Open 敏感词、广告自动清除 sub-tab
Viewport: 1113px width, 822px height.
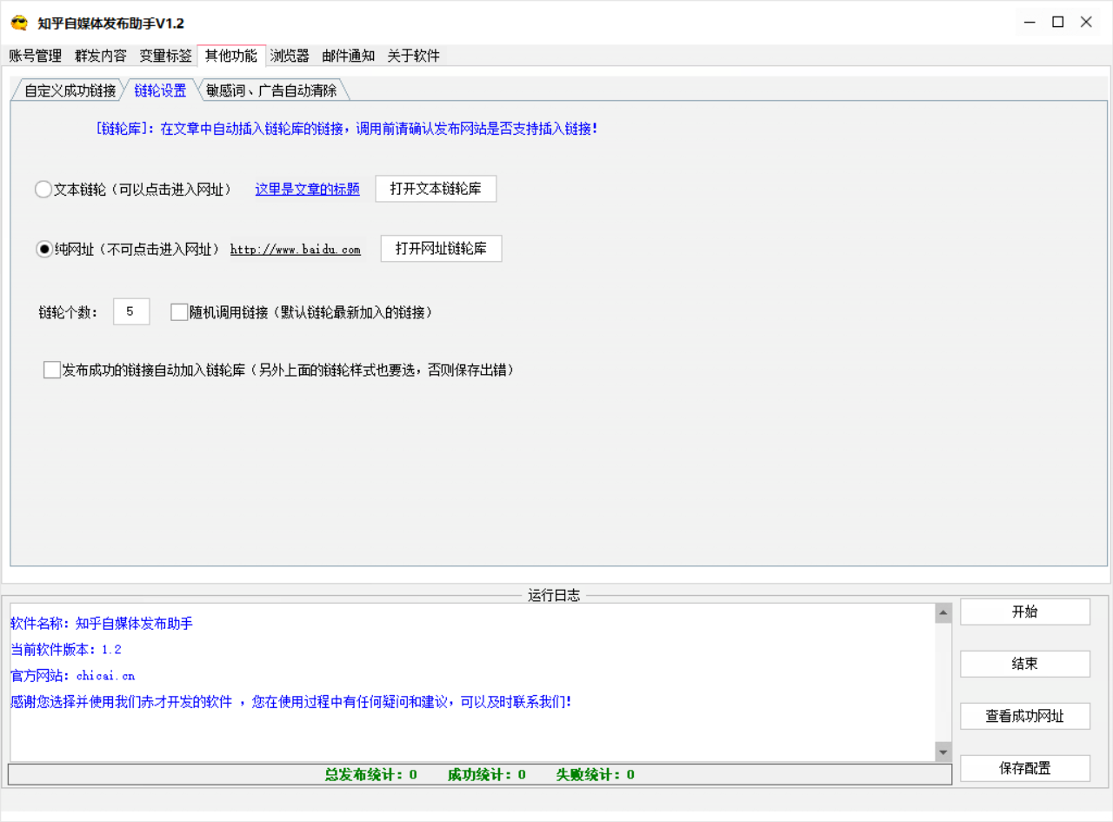tap(272, 90)
